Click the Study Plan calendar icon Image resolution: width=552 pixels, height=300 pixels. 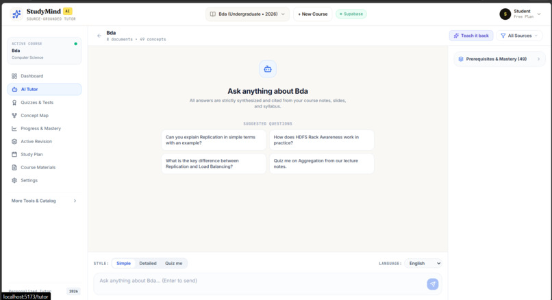[14, 154]
